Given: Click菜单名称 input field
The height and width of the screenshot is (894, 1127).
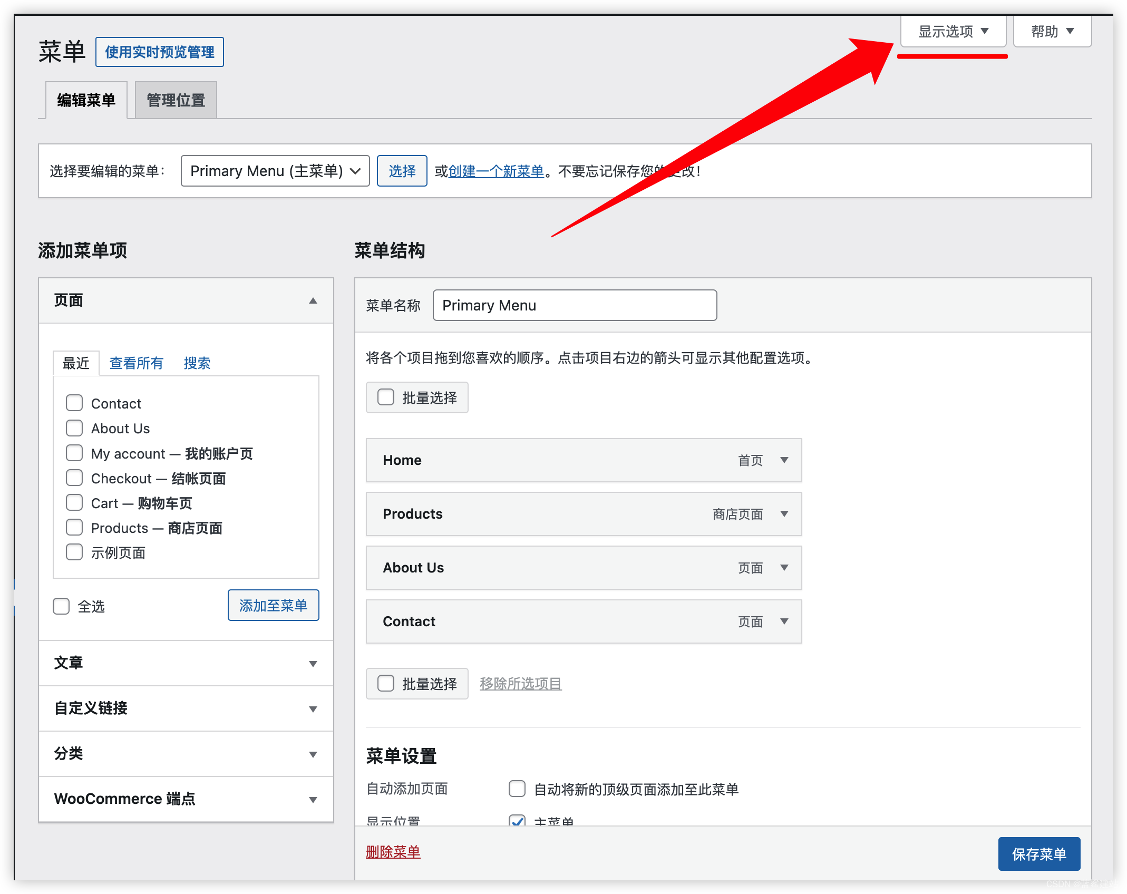Looking at the screenshot, I should (575, 306).
